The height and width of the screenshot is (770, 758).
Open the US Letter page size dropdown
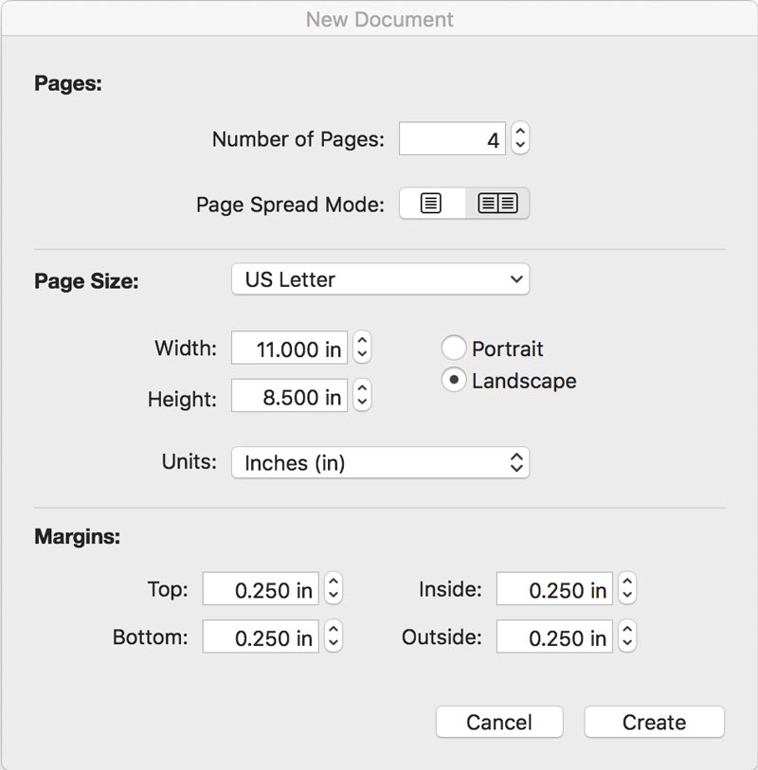(x=380, y=279)
